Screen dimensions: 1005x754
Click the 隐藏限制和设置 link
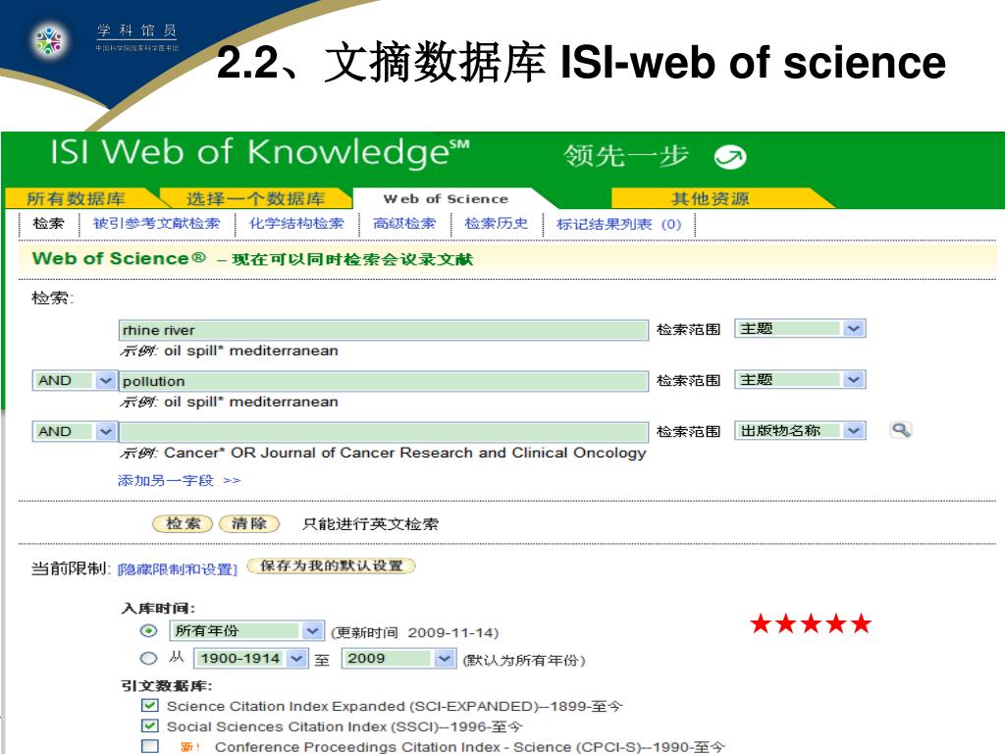(x=177, y=569)
